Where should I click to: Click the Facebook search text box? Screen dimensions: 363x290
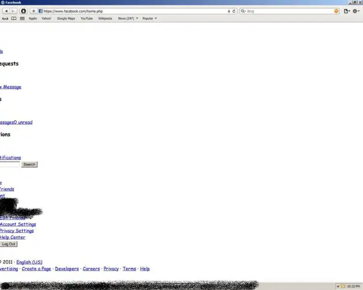click(x=10, y=164)
